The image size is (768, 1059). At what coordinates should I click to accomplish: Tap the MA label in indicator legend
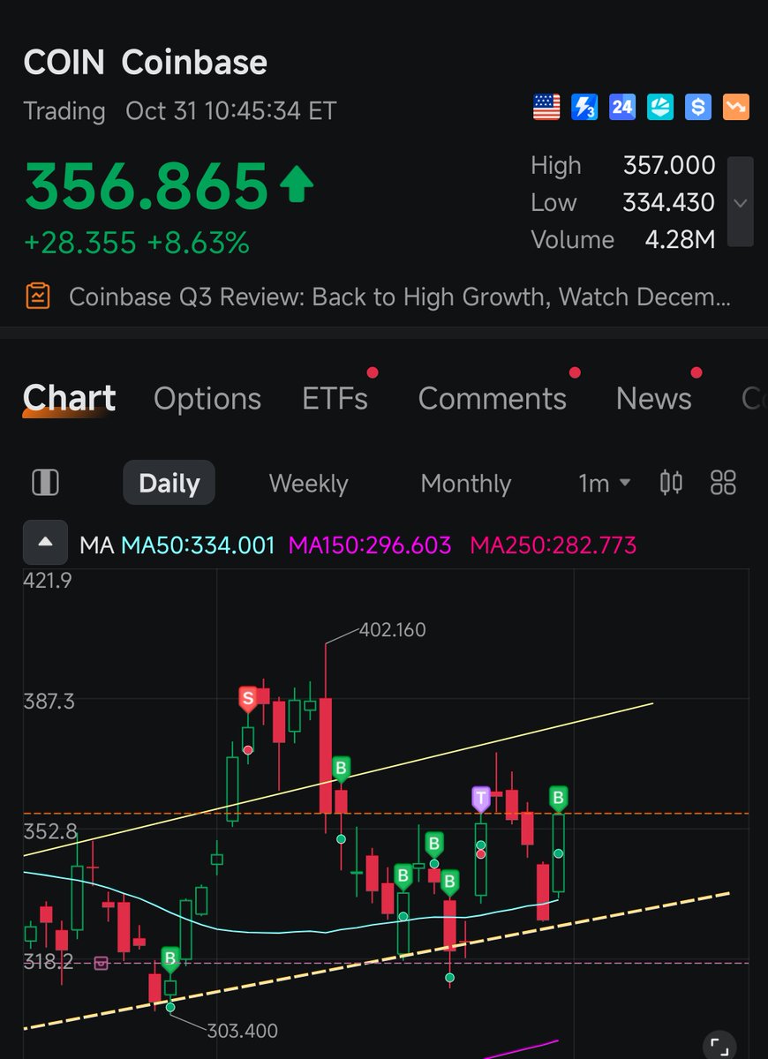coord(96,545)
